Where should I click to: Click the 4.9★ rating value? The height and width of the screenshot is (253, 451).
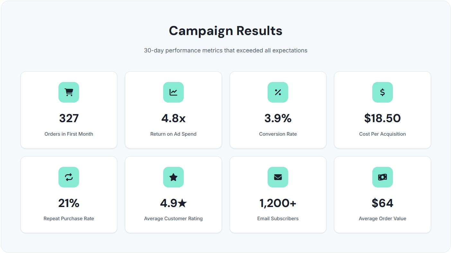[x=173, y=203]
